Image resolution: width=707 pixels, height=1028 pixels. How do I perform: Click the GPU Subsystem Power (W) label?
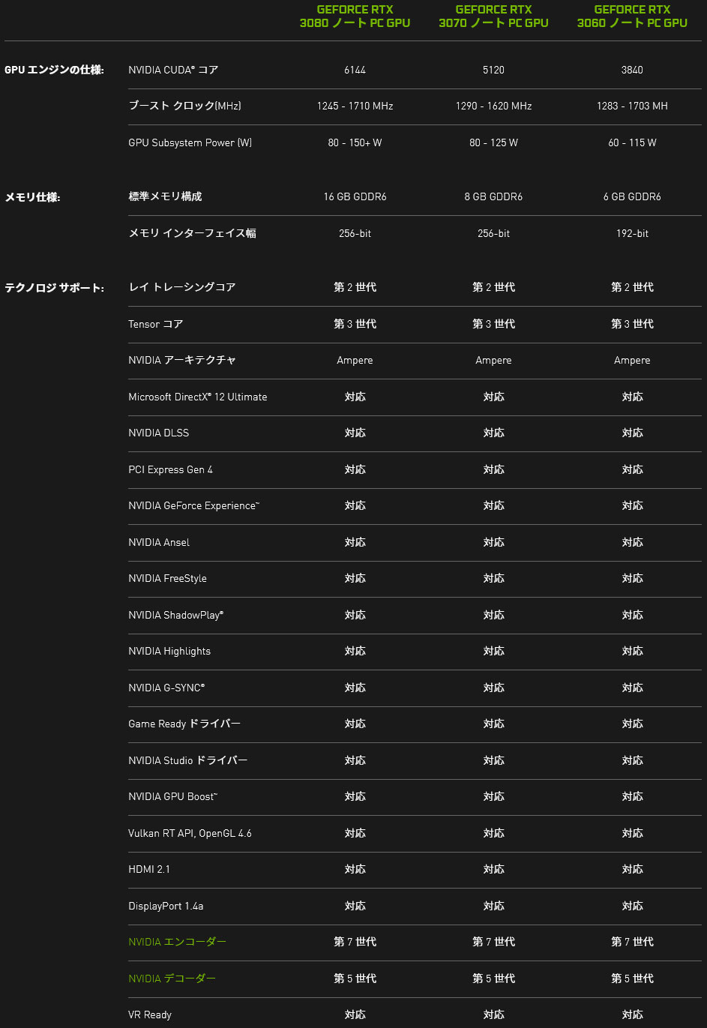pos(190,142)
